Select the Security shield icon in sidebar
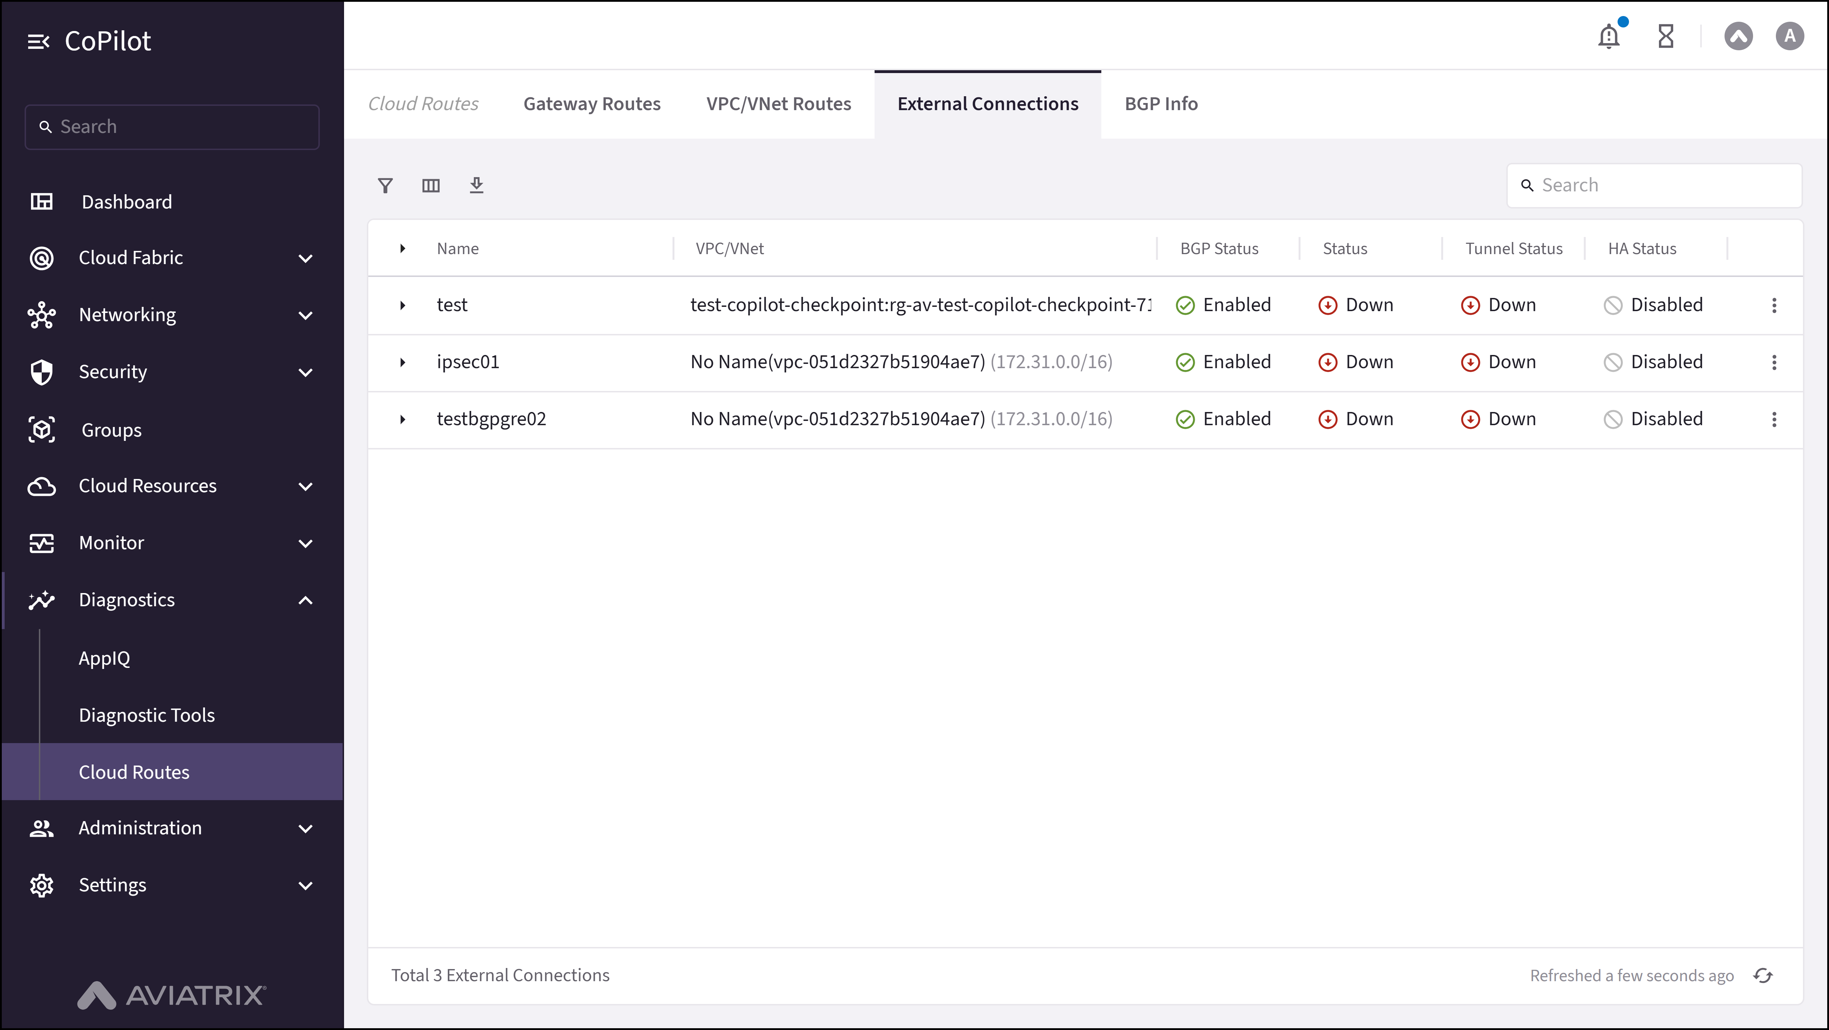This screenshot has width=1829, height=1030. [41, 371]
